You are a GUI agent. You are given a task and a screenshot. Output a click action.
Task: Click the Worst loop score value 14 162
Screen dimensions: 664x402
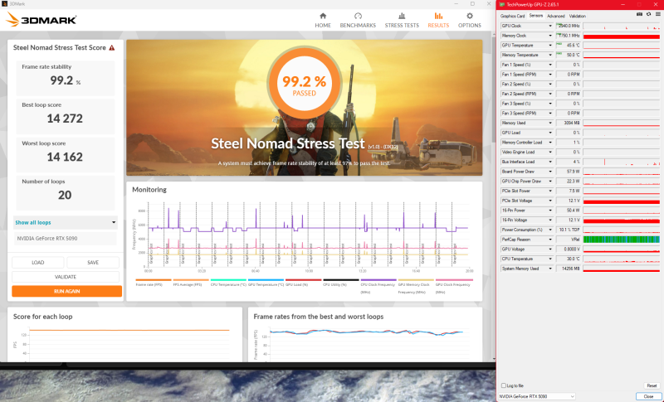(x=65, y=157)
